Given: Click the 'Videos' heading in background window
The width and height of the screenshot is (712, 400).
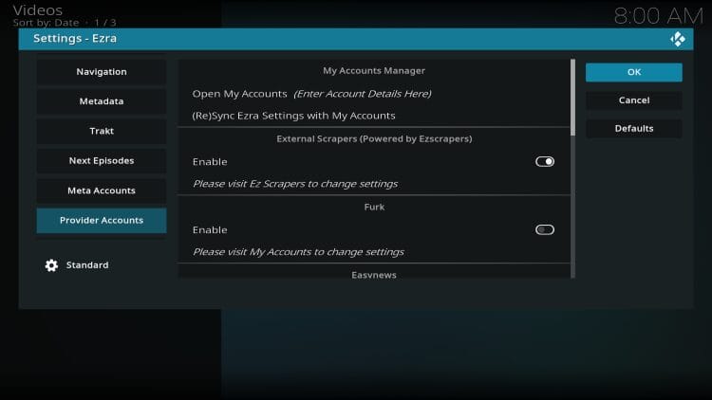Looking at the screenshot, I should pos(38,9).
